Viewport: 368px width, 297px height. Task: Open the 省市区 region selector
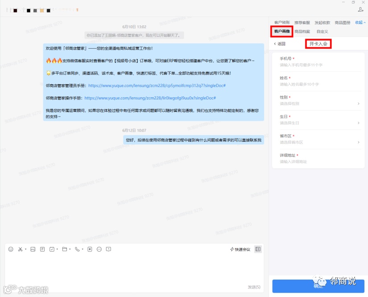pos(320,142)
